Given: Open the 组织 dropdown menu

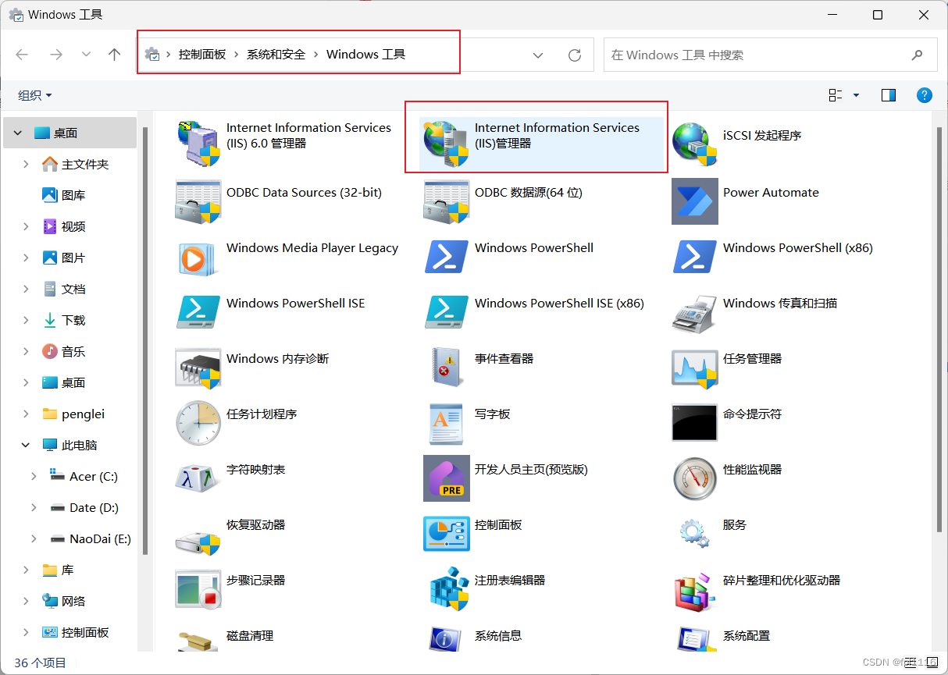Looking at the screenshot, I should (x=34, y=95).
